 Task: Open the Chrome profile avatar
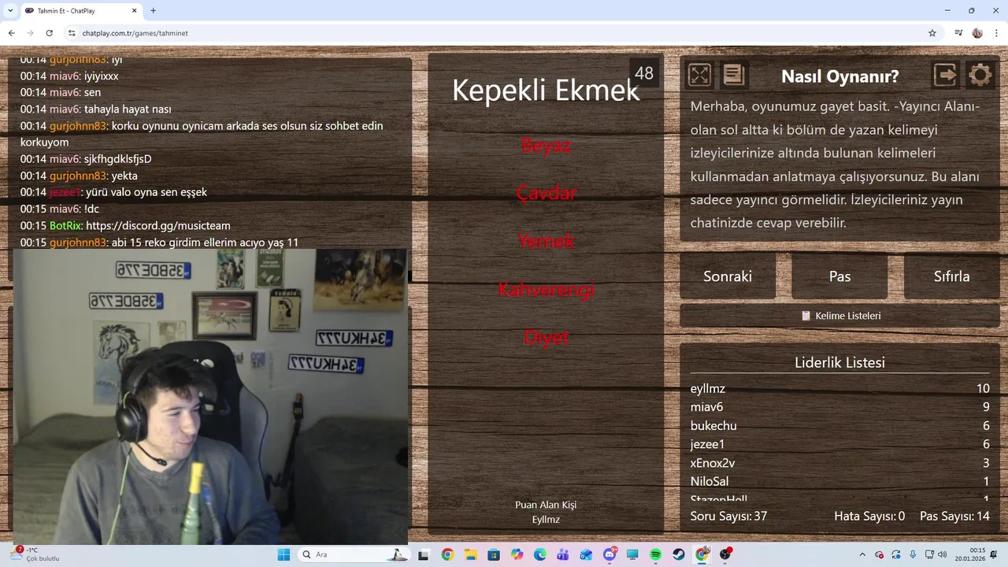977,33
